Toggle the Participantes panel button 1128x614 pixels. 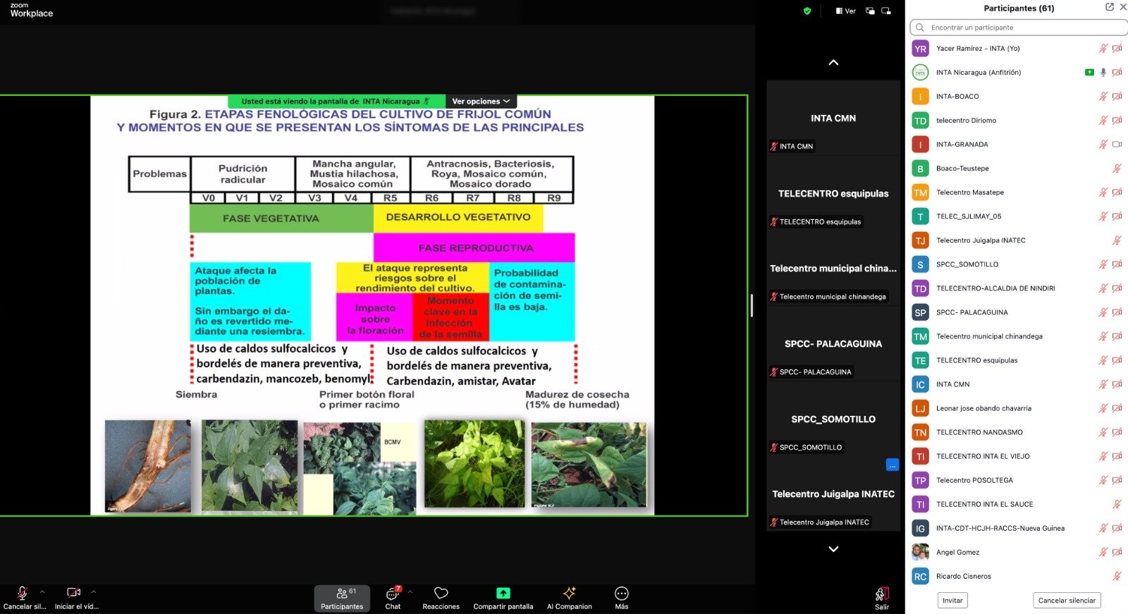[342, 598]
